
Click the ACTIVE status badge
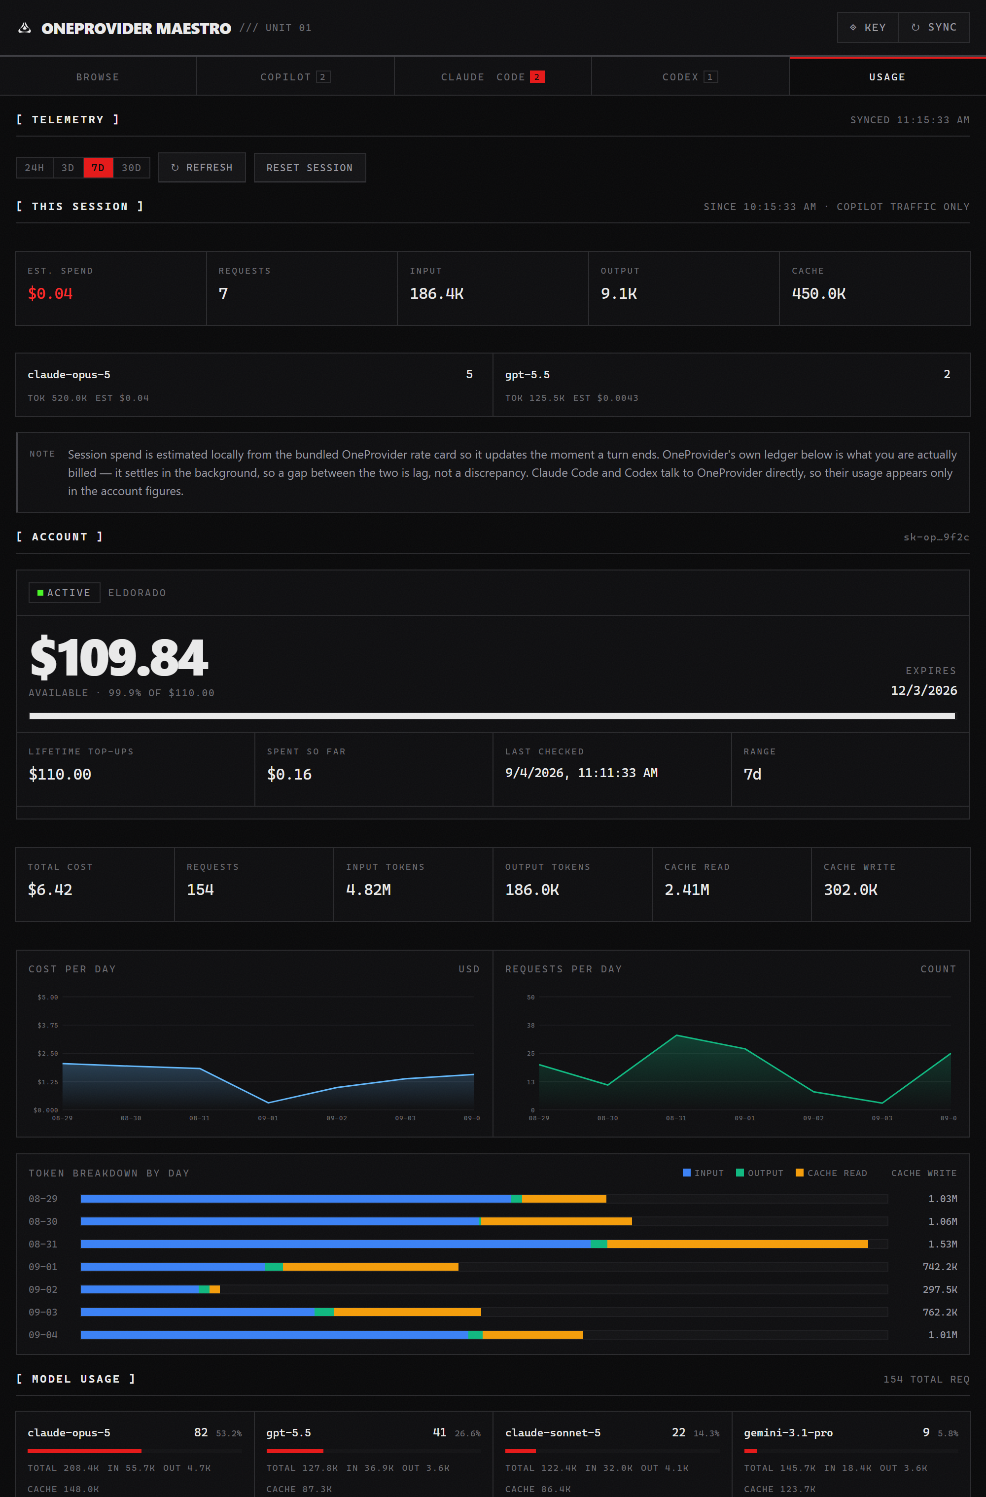(x=64, y=593)
